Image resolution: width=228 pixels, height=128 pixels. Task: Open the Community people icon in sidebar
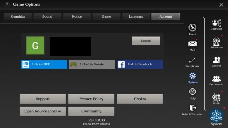click(x=216, y=79)
